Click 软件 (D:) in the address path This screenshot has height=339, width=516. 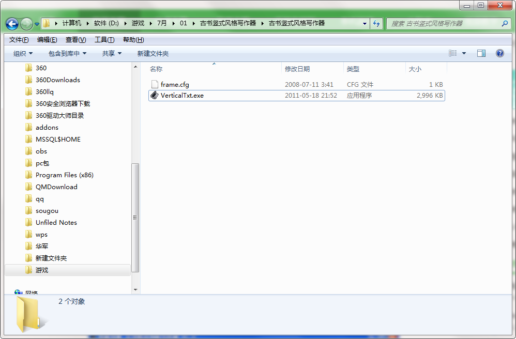(x=107, y=23)
